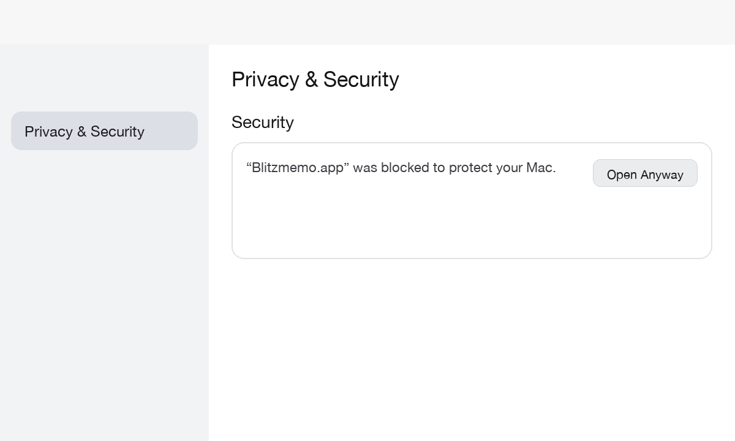
Task: Click the Privacy & Security sidebar label text
Action: click(x=85, y=131)
